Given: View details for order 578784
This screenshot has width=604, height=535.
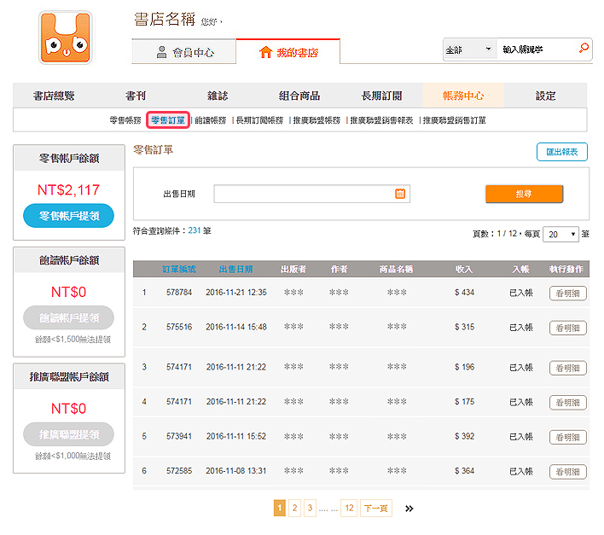Looking at the screenshot, I should click(x=567, y=294).
